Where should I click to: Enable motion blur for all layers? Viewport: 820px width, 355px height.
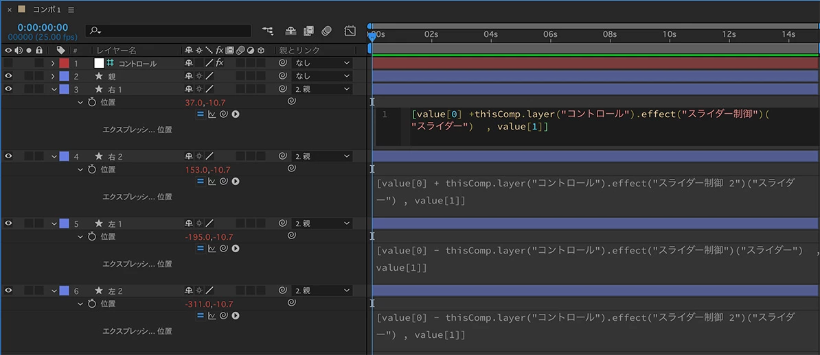tap(327, 31)
